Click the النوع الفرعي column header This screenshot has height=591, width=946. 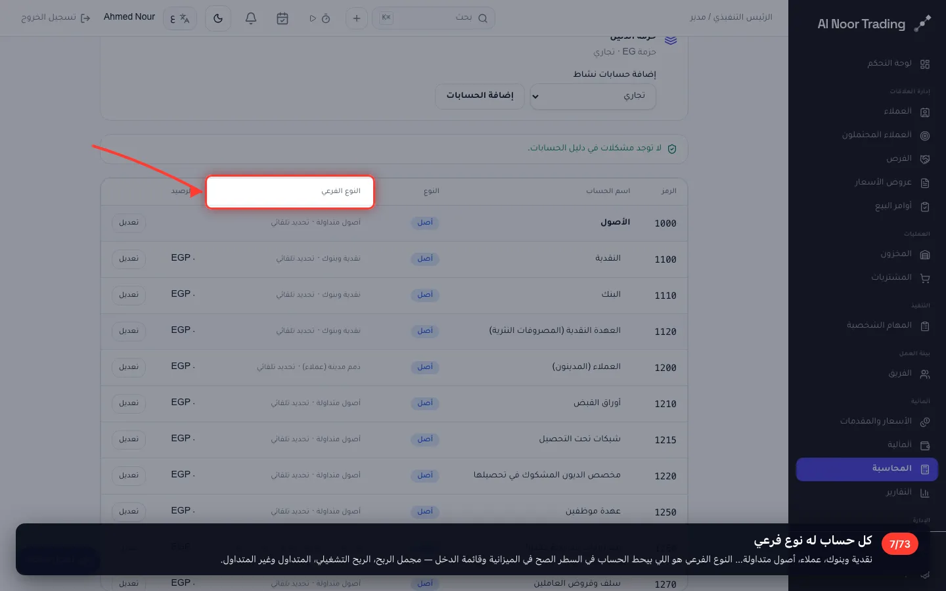(x=341, y=191)
